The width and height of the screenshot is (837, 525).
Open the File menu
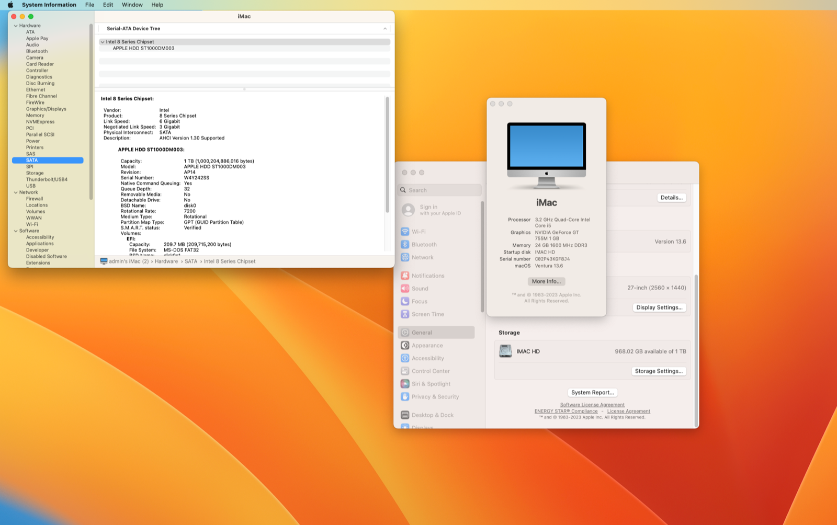90,5
